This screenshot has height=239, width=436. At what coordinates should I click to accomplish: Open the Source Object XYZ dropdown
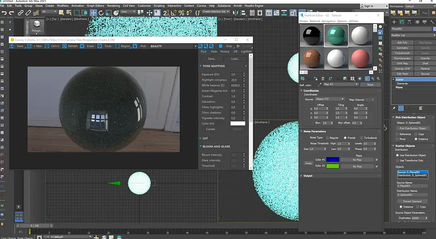(330, 99)
